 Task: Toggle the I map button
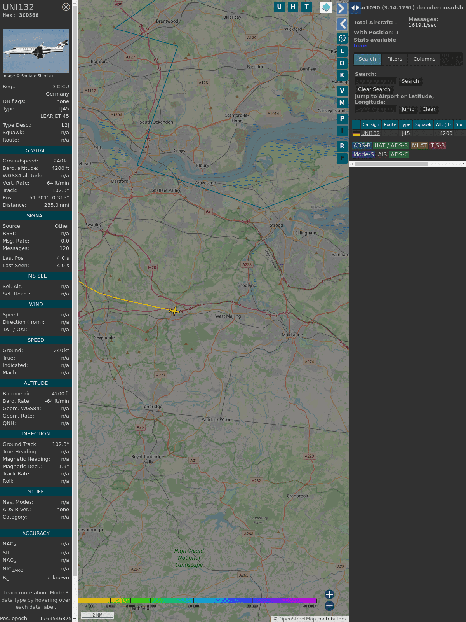click(342, 130)
